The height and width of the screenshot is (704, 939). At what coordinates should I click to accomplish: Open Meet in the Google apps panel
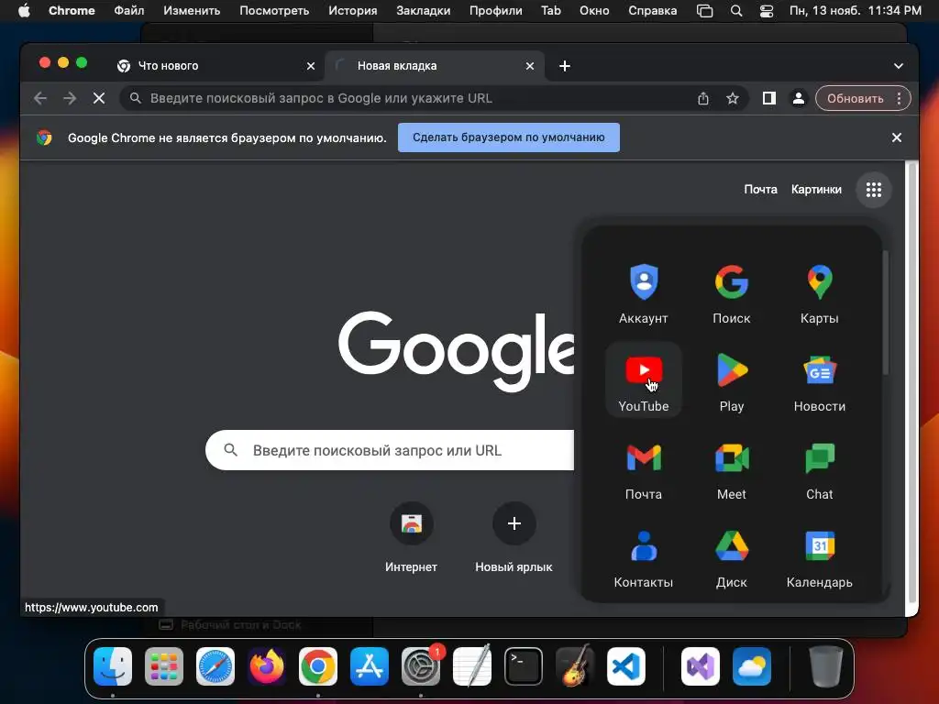pos(731,468)
